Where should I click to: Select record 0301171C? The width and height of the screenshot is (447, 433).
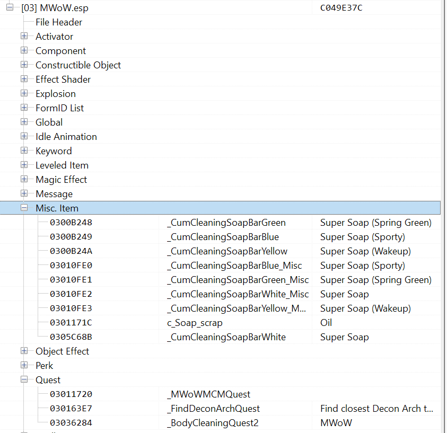click(71, 322)
